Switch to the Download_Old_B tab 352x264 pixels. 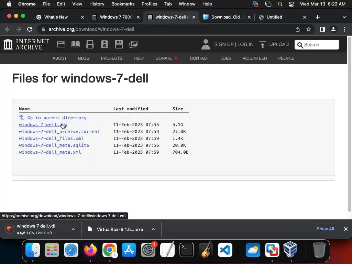click(227, 17)
